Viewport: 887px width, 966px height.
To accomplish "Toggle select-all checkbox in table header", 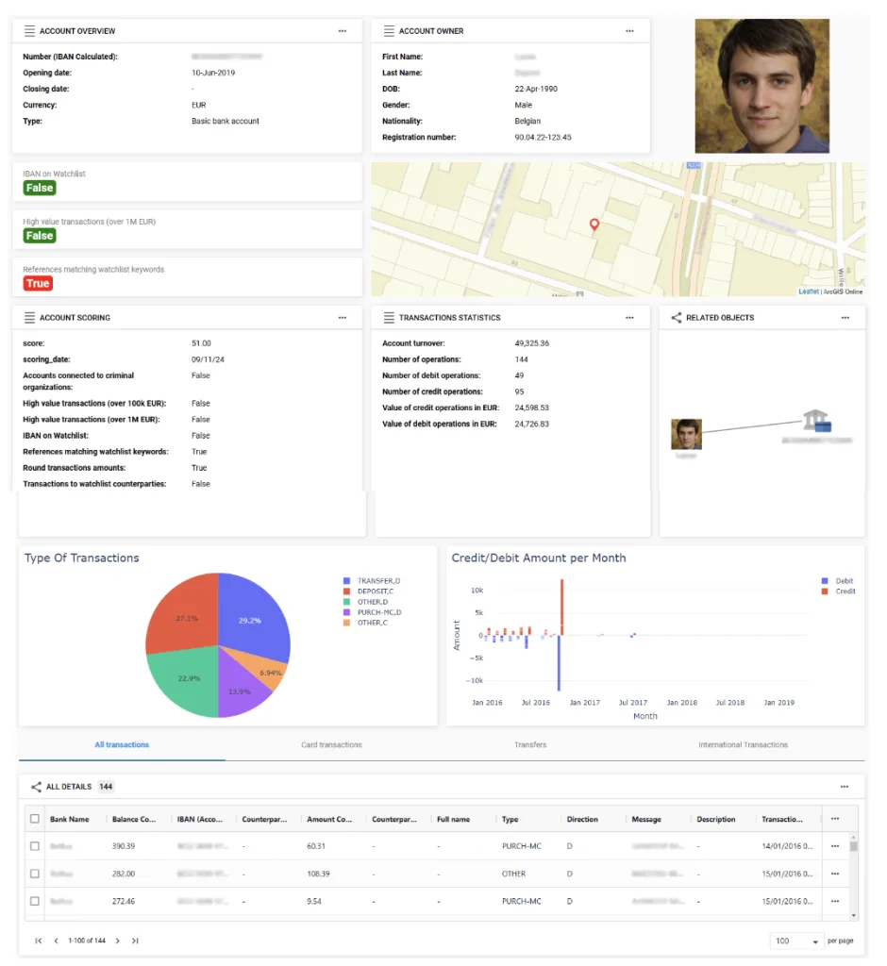I will pos(35,819).
